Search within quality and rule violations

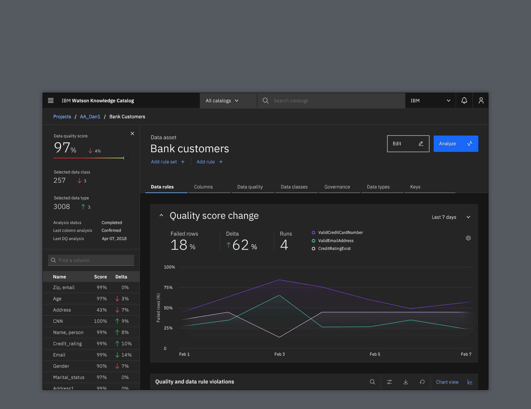coord(372,382)
